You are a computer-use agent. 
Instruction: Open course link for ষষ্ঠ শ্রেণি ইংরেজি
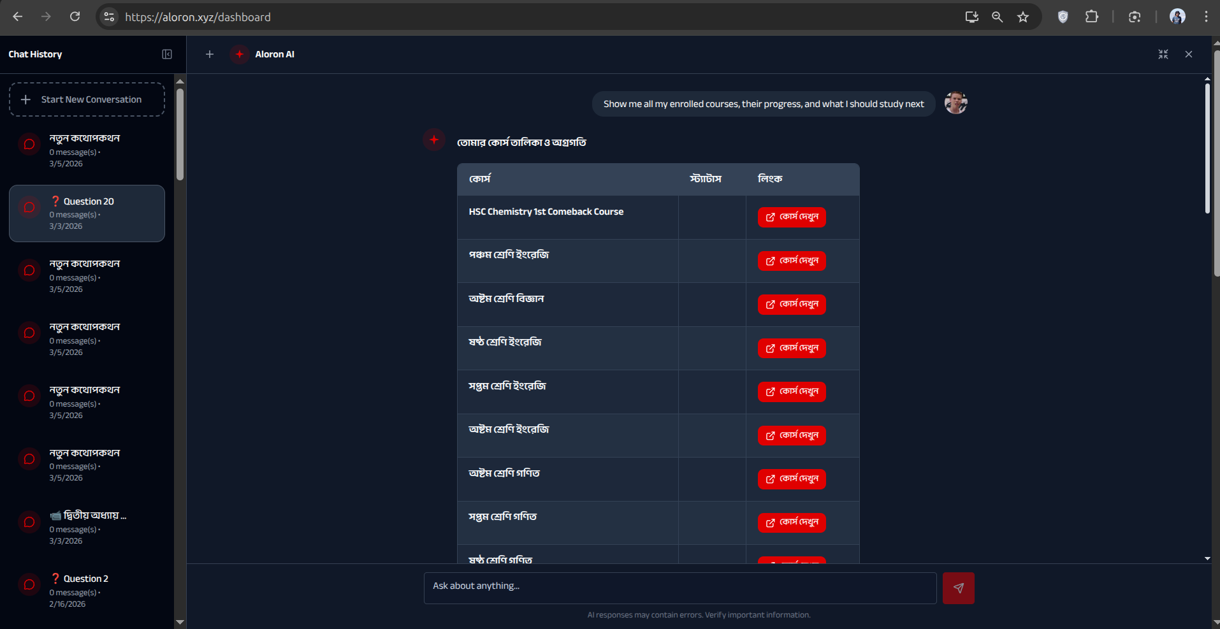pyautogui.click(x=792, y=348)
